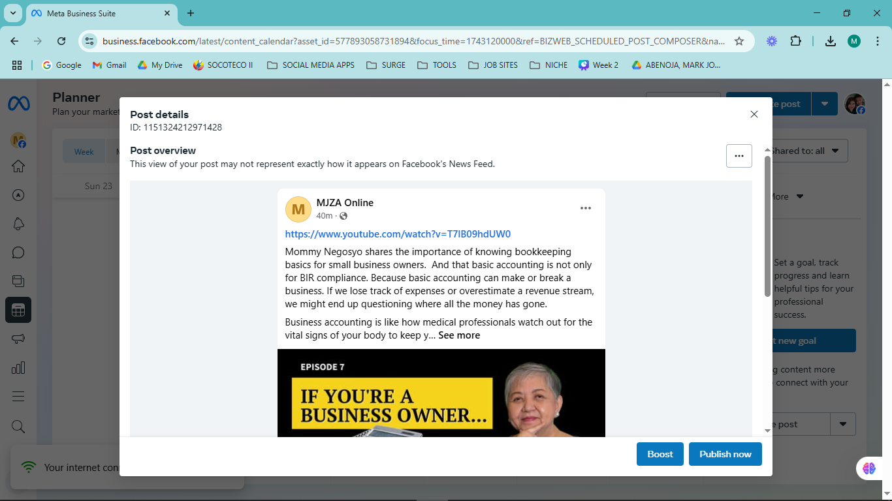Open the SOCOTECO II bookmark
Screen dimensions: 892x501
(x=223, y=65)
